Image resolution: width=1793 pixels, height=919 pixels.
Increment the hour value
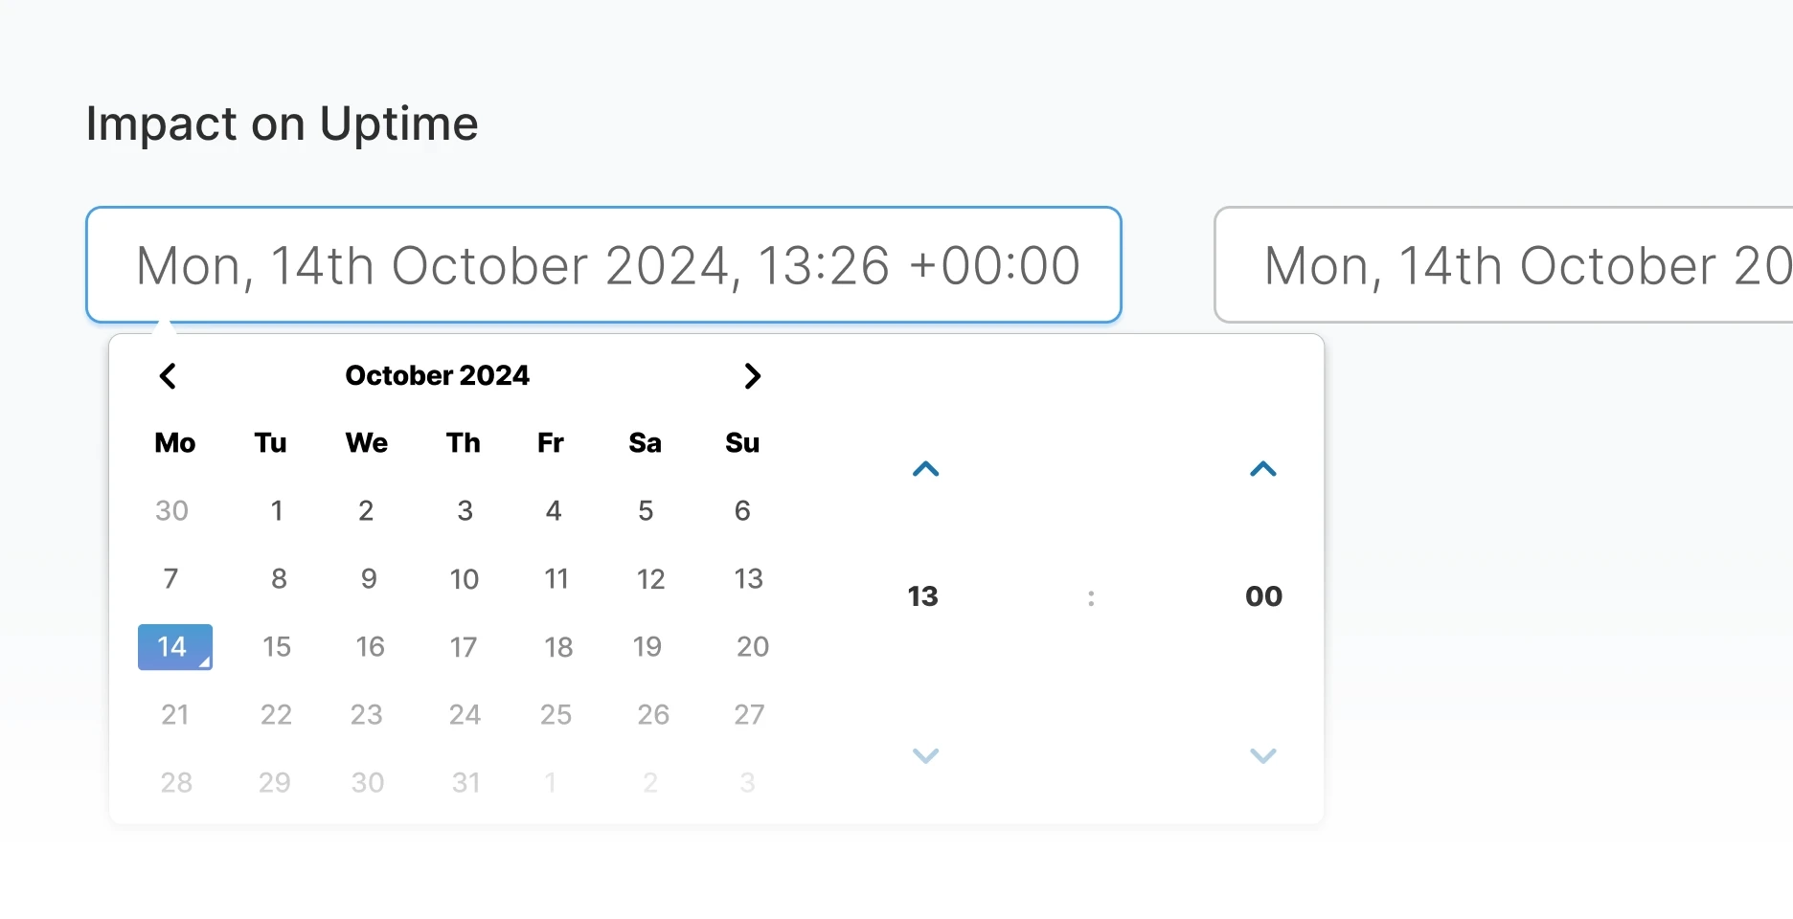(x=924, y=469)
